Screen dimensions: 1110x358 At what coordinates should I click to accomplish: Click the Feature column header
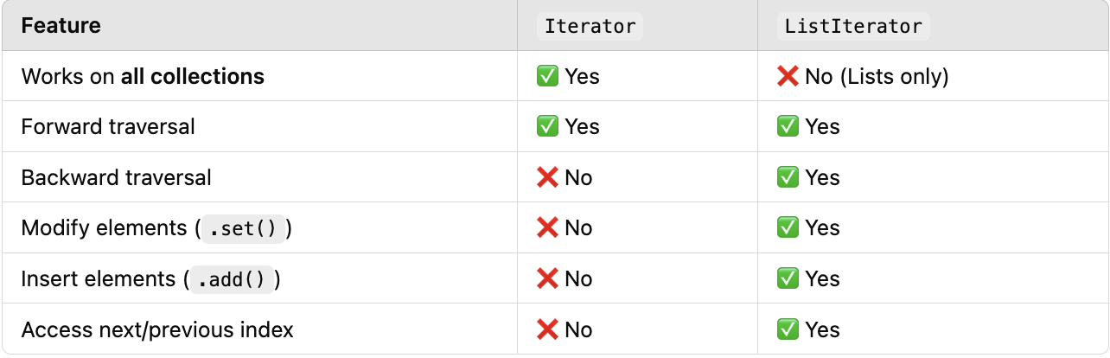pos(61,26)
